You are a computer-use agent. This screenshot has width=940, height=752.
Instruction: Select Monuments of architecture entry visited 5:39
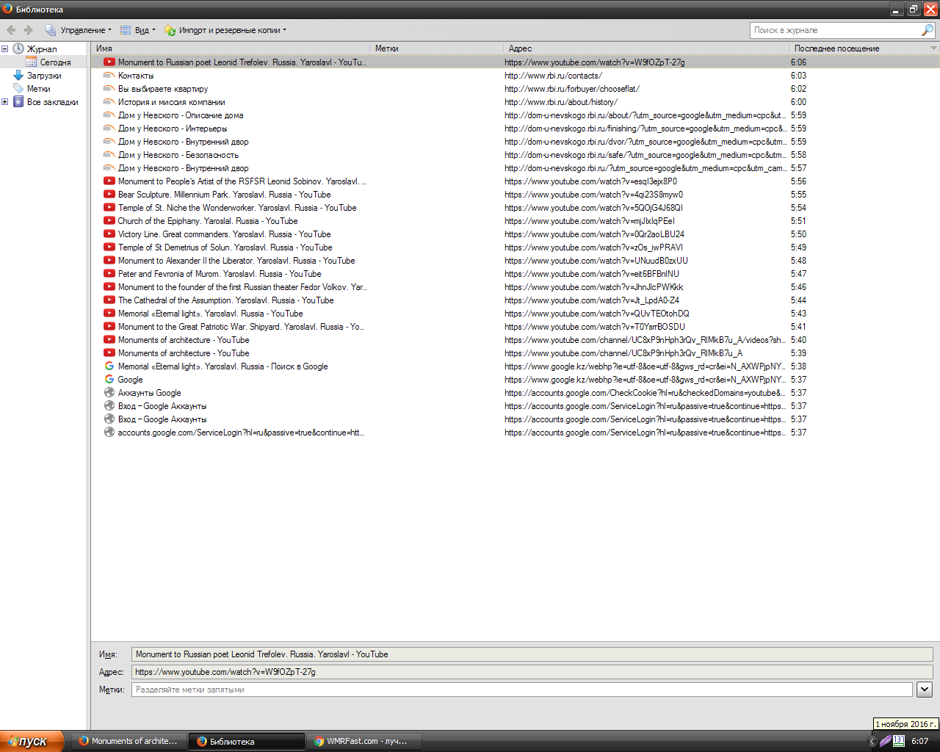516,353
